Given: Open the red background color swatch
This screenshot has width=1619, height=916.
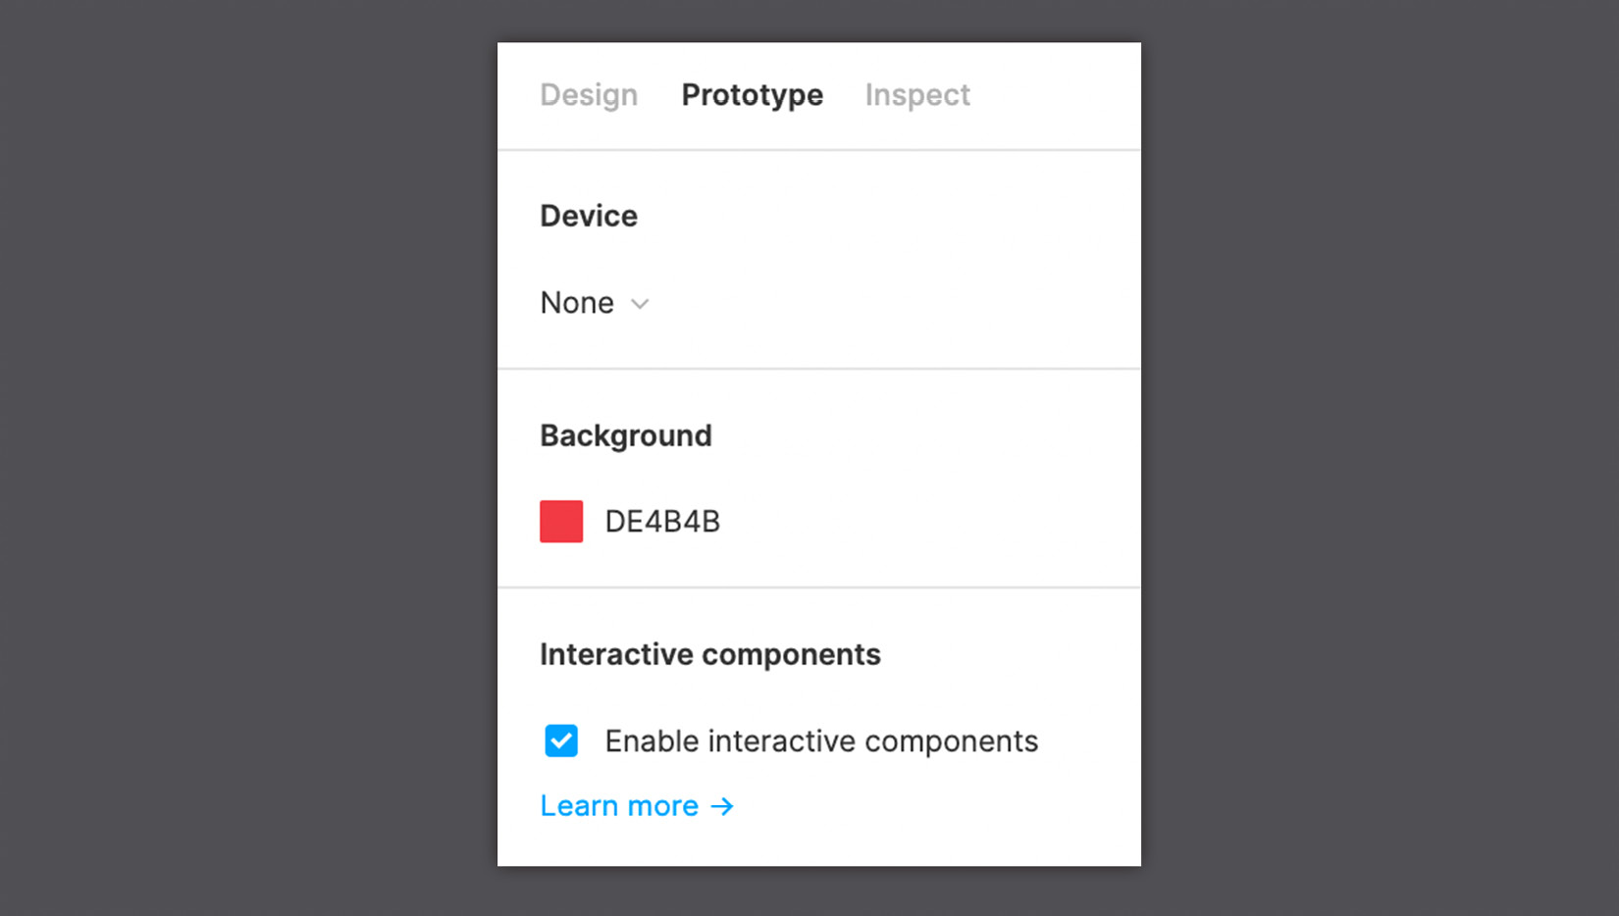Looking at the screenshot, I should pos(560,521).
